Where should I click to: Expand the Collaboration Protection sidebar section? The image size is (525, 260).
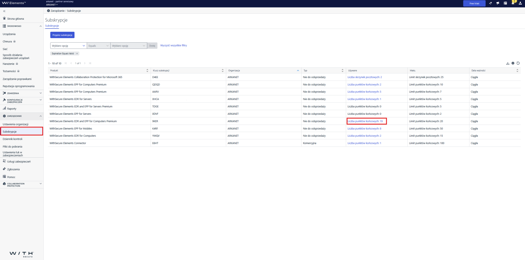[x=41, y=184]
